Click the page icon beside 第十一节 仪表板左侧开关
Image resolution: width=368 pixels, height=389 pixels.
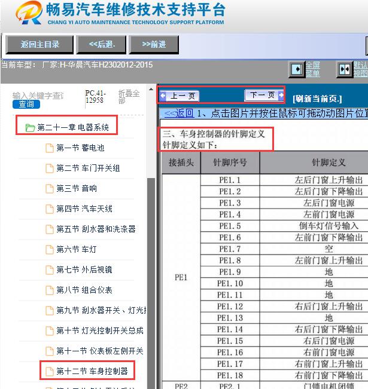coord(50,351)
